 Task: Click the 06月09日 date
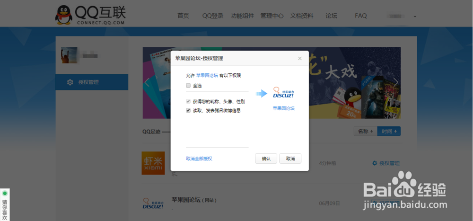(329, 203)
